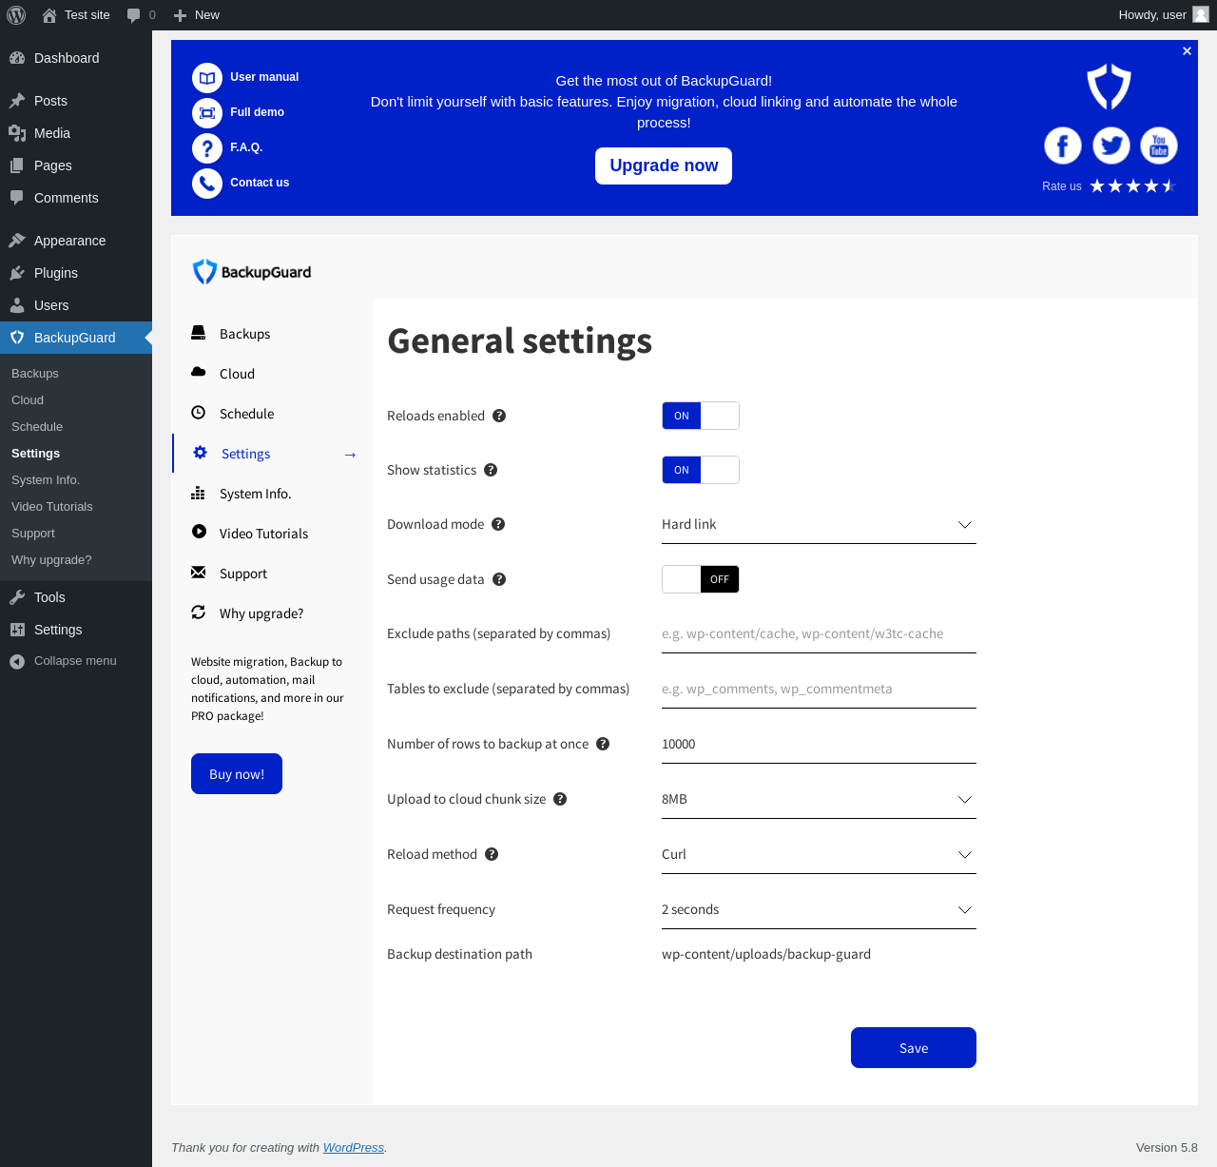Click the F.A.Q. question mark icon
Image resolution: width=1217 pixels, height=1167 pixels.
coord(207,148)
